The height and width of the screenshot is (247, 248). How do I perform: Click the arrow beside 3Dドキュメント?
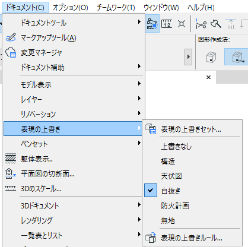139,205
